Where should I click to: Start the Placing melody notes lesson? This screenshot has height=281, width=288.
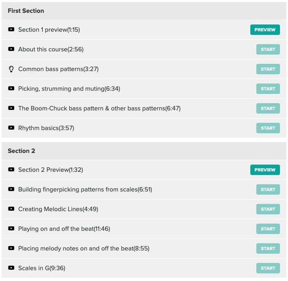tap(268, 248)
